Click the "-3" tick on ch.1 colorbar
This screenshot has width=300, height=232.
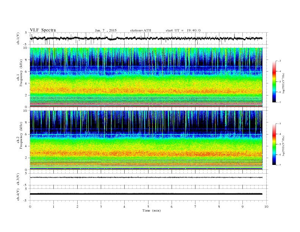(x=279, y=61)
